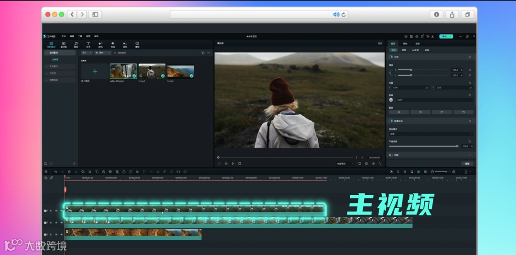Open the 工具 menu
516x255 pixels.
coord(80,36)
